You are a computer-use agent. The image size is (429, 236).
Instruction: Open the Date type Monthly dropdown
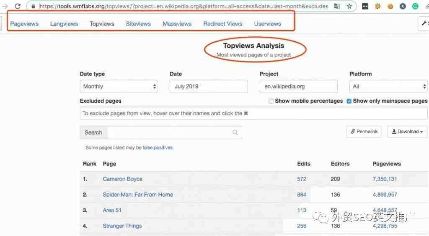tap(119, 86)
